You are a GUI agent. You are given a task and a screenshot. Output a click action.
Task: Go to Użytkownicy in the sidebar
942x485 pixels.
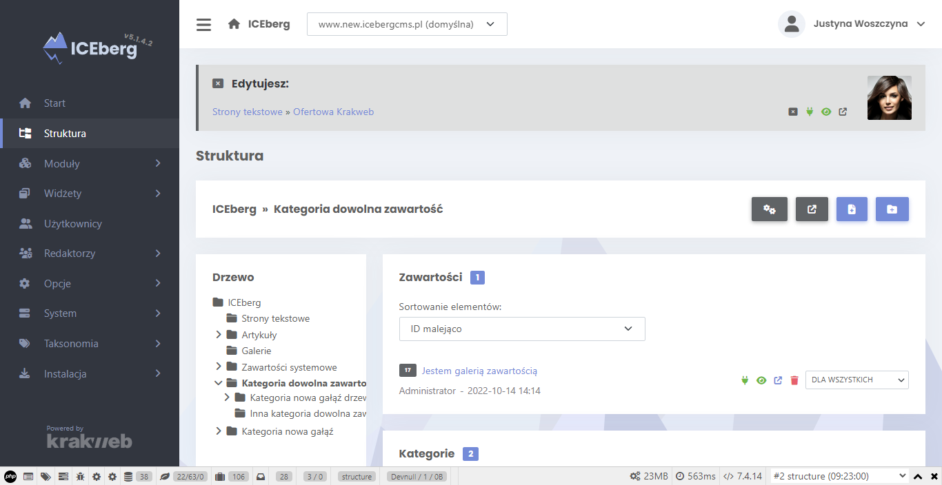point(72,223)
